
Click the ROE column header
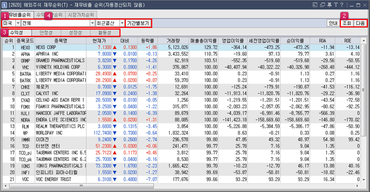[348, 41]
